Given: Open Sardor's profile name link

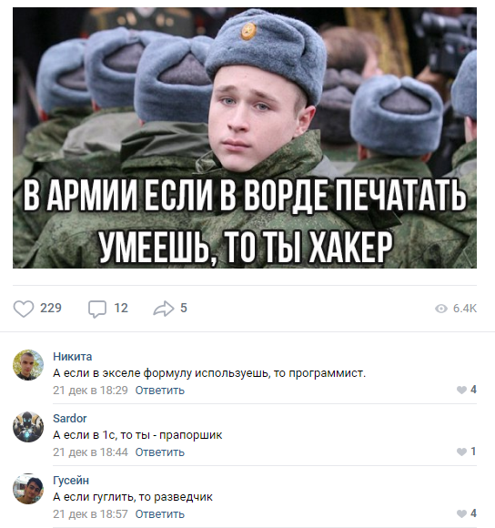Looking at the screenshot, I should [70, 419].
